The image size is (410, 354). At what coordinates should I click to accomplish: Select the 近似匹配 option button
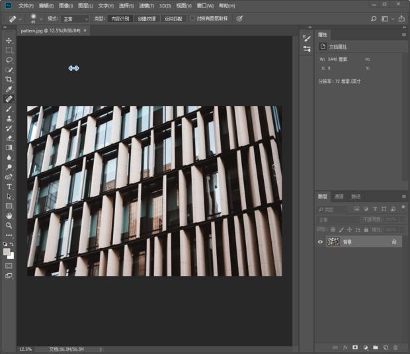coord(173,19)
